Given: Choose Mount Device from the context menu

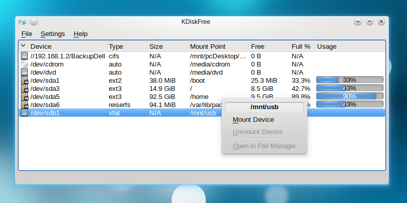Looking at the screenshot, I should pyautogui.click(x=253, y=120).
